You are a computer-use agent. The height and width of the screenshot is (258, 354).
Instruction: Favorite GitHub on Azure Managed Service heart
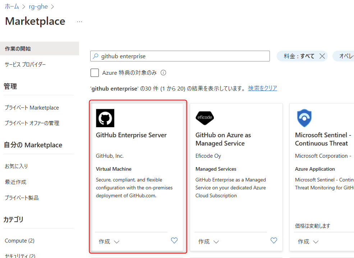pyautogui.click(x=273, y=240)
